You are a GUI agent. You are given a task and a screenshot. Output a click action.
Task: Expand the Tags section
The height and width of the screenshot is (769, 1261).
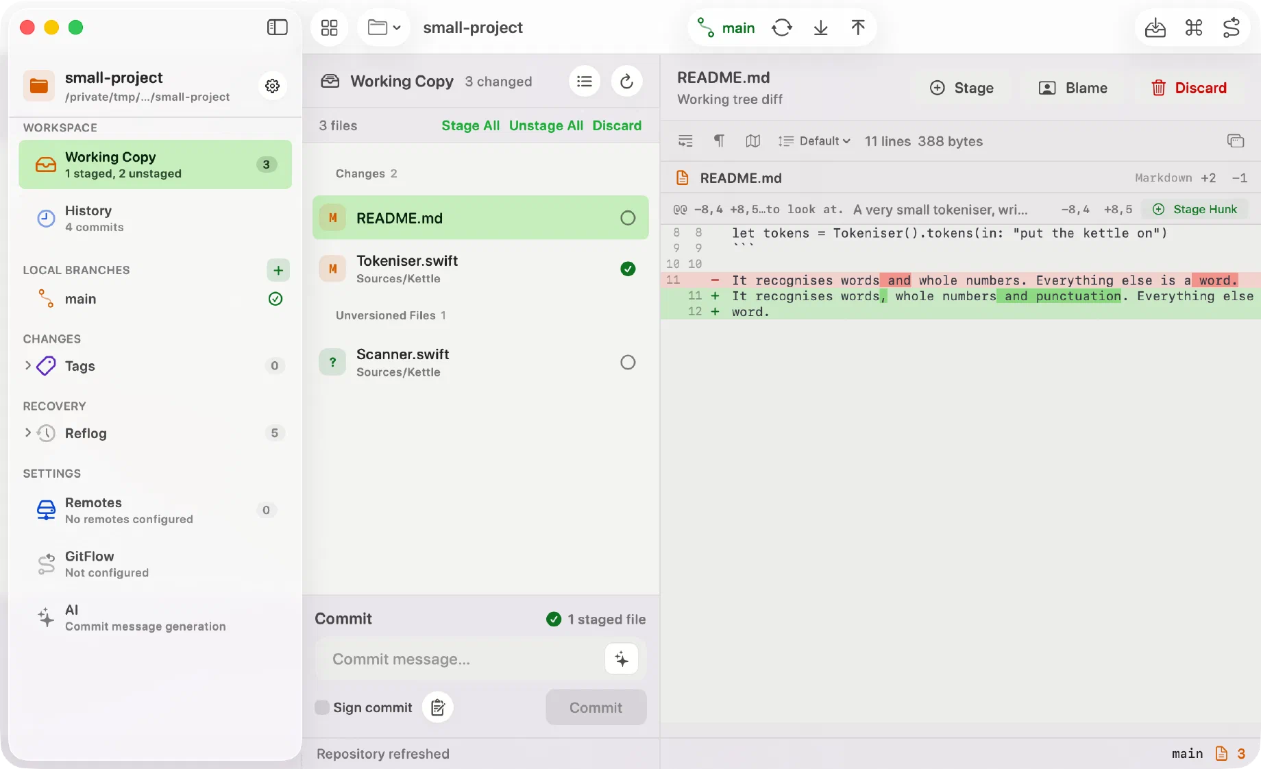[x=28, y=365]
